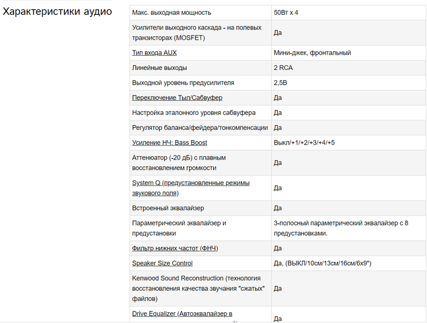Image resolution: width=427 pixels, height=323 pixels.
Task: Follow the 'System Q' preset modes link
Action: [190, 188]
